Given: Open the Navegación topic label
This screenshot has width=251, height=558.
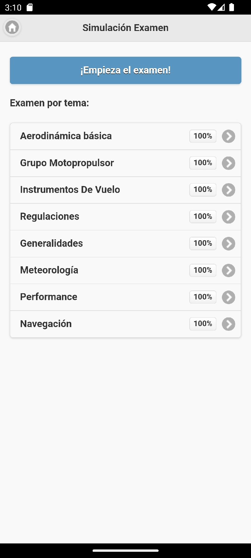Looking at the screenshot, I should (x=46, y=324).
